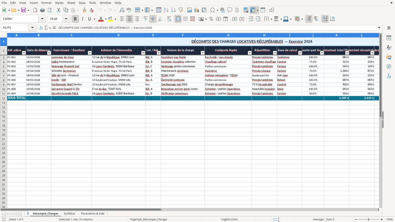The image size is (395, 222).
Task: Click yellow background color swatch
Action: click(x=110, y=19)
